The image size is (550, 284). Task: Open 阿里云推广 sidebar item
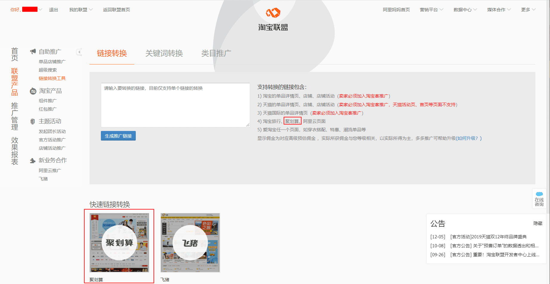pos(50,171)
